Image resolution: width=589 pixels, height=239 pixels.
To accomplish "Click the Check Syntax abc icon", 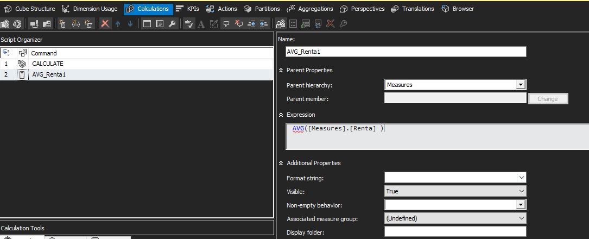I will point(188,24).
